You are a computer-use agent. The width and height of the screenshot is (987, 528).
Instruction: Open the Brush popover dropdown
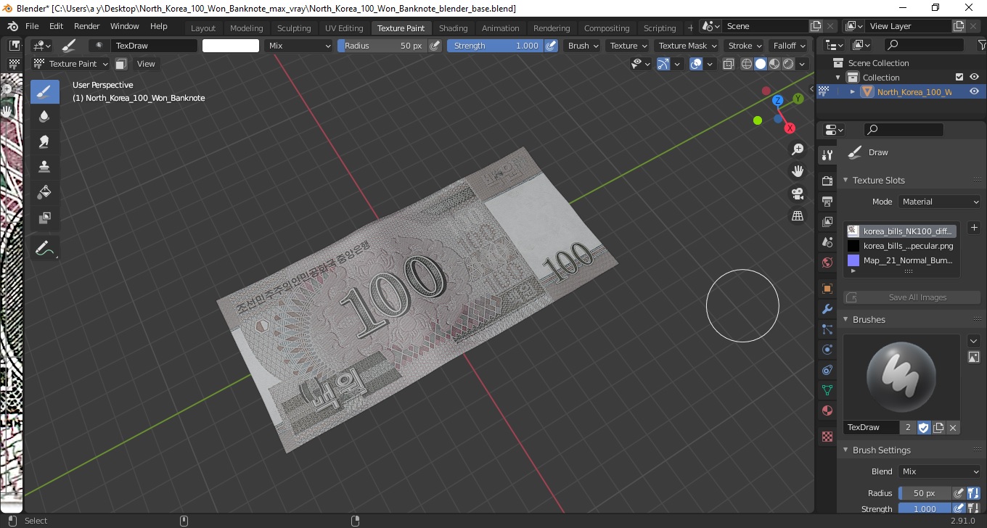(583, 46)
